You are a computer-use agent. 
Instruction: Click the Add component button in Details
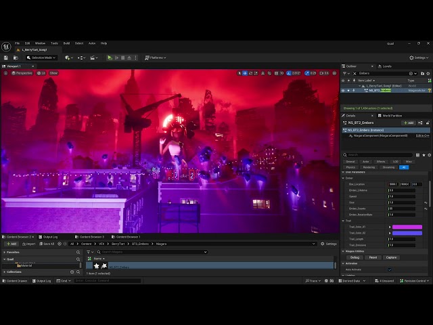tap(409, 123)
